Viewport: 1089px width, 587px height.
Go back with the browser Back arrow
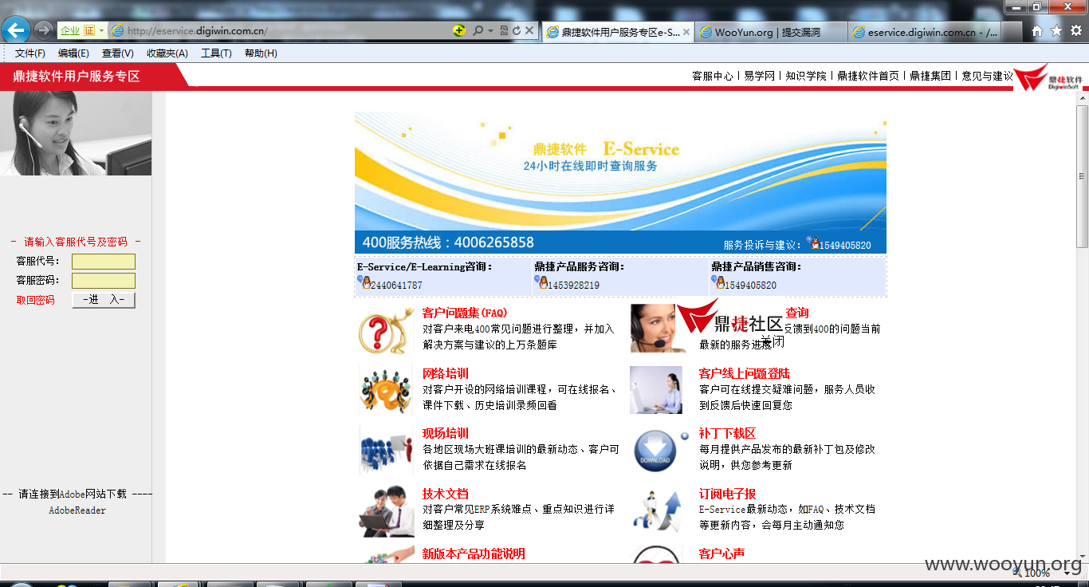(15, 30)
